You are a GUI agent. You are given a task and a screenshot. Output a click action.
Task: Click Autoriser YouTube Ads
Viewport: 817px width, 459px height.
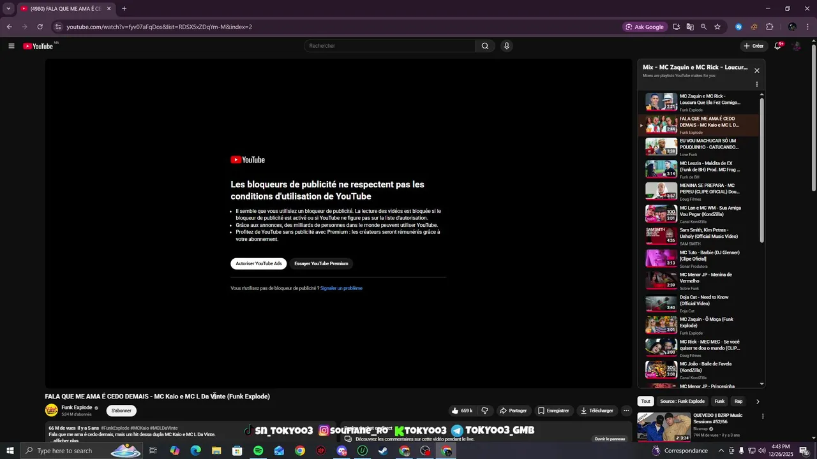(259, 263)
